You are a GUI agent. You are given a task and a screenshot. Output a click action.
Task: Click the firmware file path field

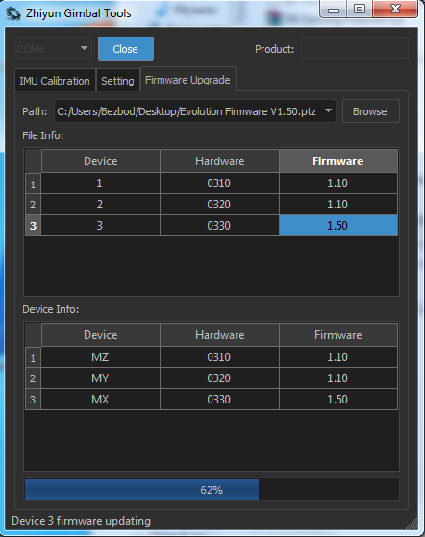[194, 111]
